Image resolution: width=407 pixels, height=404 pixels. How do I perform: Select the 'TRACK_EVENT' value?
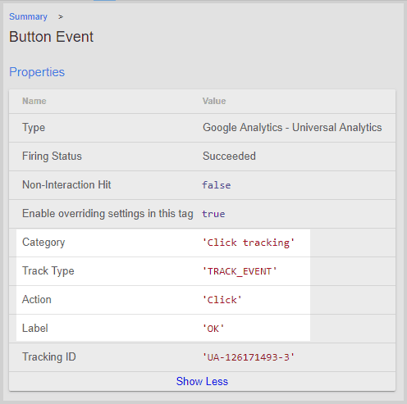click(240, 271)
